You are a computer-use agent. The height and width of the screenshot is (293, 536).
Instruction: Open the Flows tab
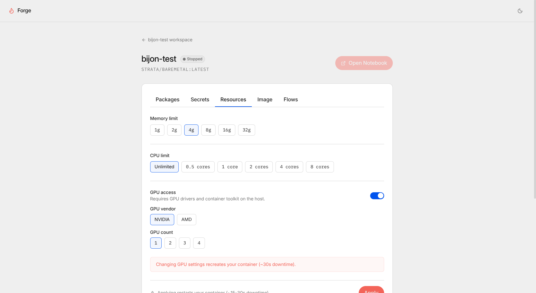click(291, 100)
